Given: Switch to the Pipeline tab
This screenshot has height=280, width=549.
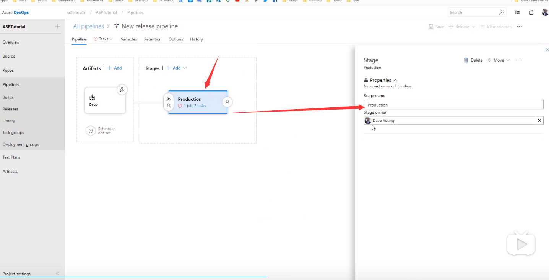Looking at the screenshot, I should click(x=79, y=39).
